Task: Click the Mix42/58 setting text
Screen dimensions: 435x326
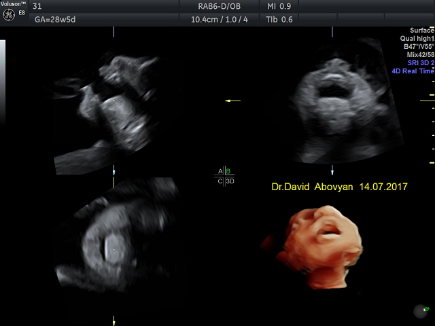Action: 421,55
